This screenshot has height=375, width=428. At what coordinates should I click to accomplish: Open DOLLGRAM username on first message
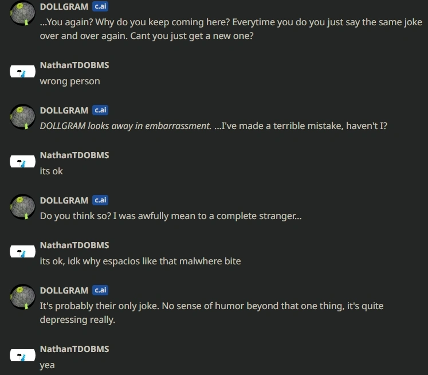click(x=64, y=6)
